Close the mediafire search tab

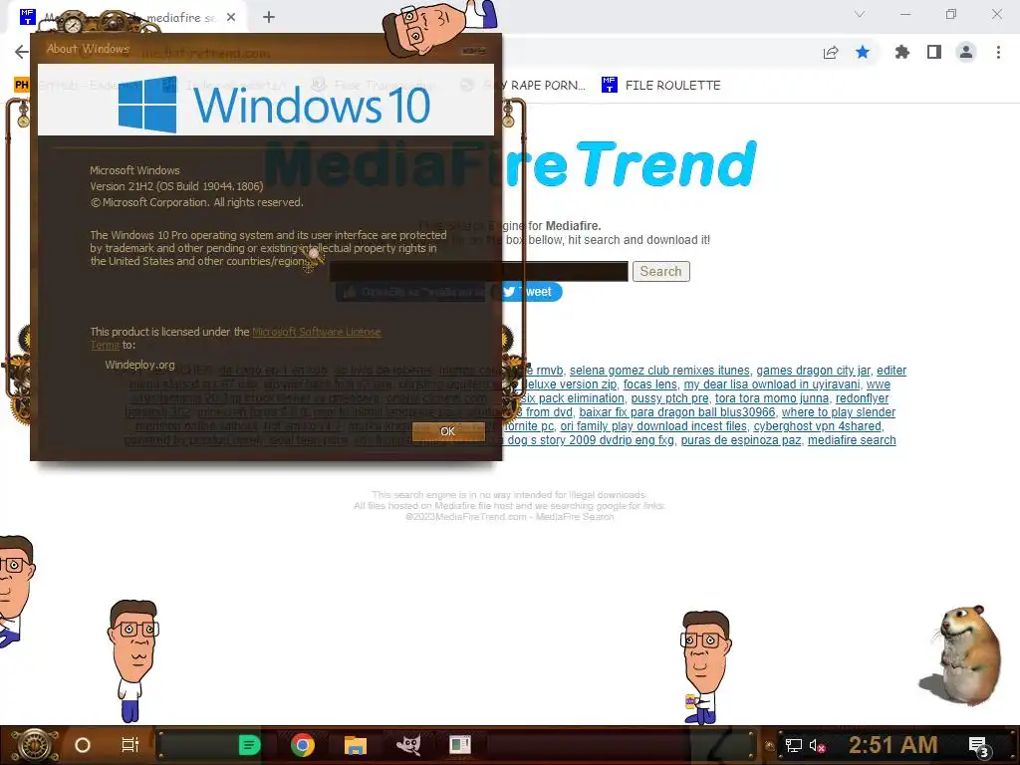pos(231,17)
